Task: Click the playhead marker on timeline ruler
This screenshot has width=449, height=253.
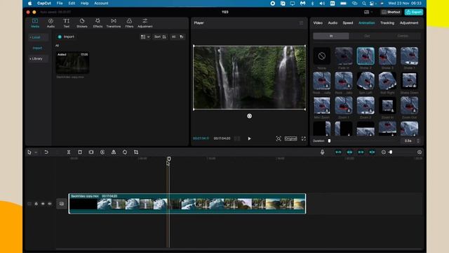Action: [x=169, y=159]
